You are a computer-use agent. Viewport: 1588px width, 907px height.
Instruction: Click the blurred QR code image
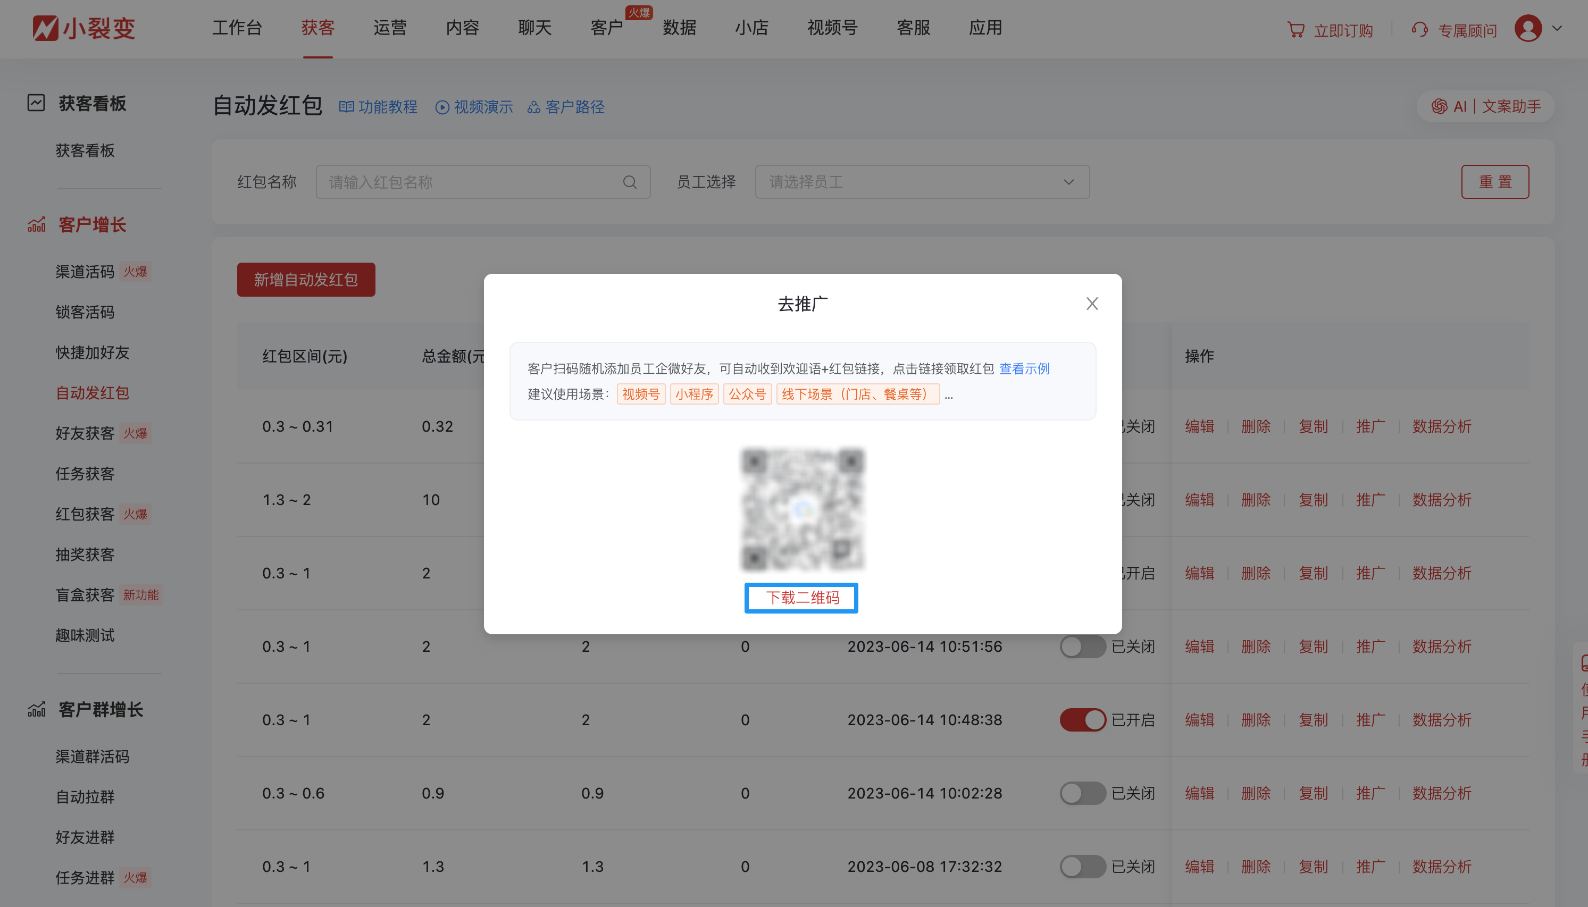(803, 509)
